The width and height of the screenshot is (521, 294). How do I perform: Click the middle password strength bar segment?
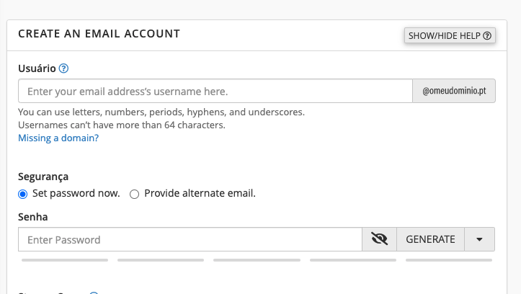pyautogui.click(x=257, y=259)
